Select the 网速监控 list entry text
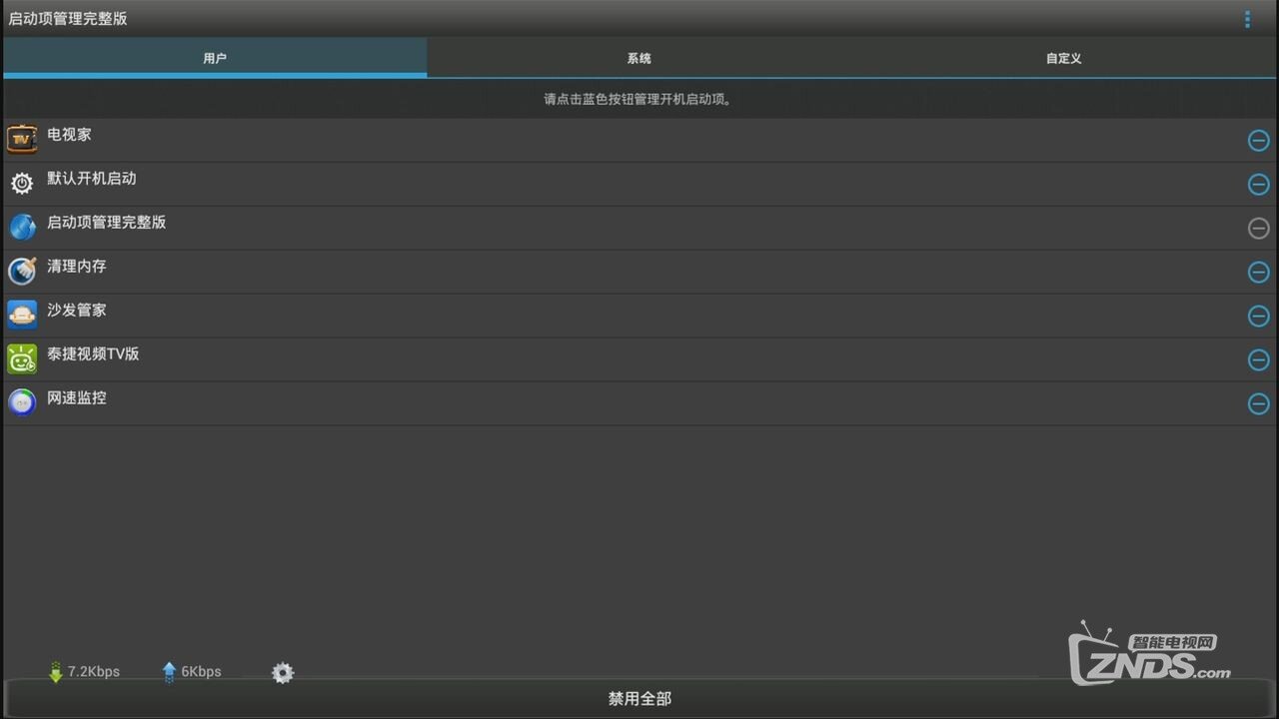1279x719 pixels. (76, 397)
